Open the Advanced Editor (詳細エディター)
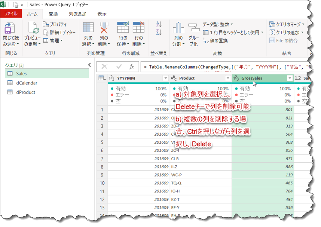321x227 pixels. 60,32
